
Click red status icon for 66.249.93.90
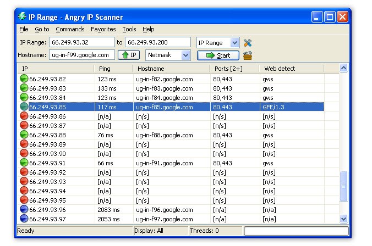(x=24, y=153)
